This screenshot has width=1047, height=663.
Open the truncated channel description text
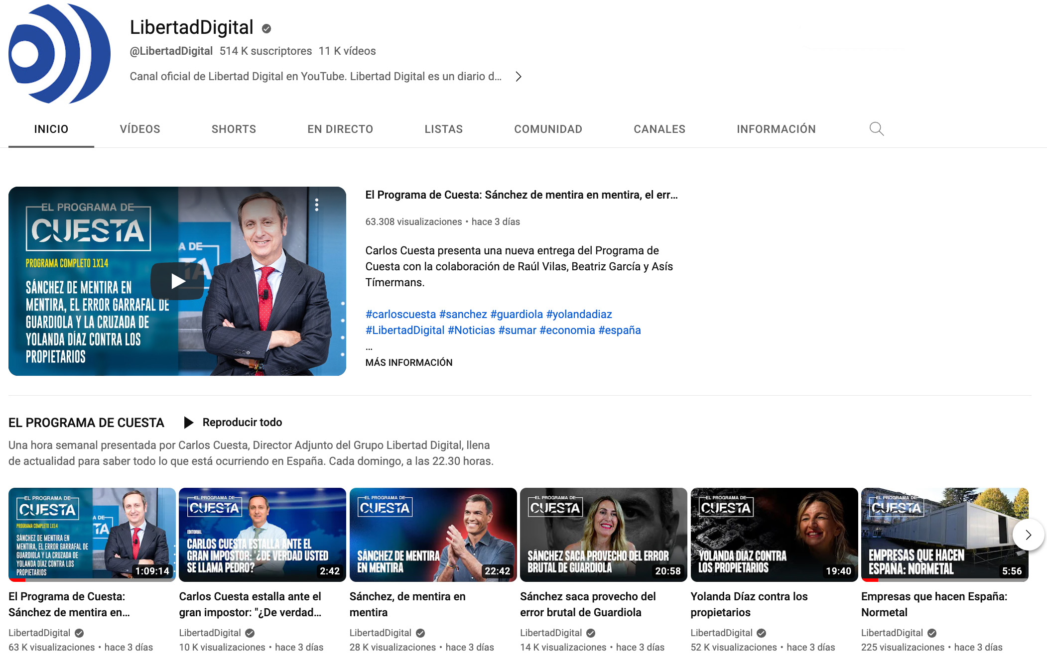(x=315, y=77)
